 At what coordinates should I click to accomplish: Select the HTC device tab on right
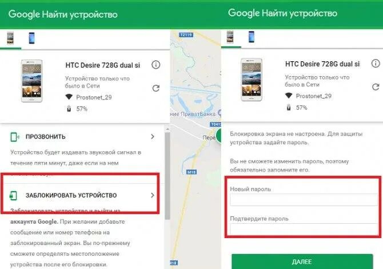[230, 37]
